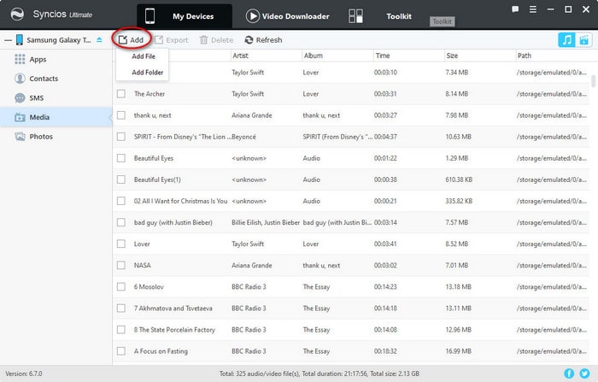This screenshot has width=598, height=382.
Task: Check the box for NASA
Action: [x=121, y=265]
